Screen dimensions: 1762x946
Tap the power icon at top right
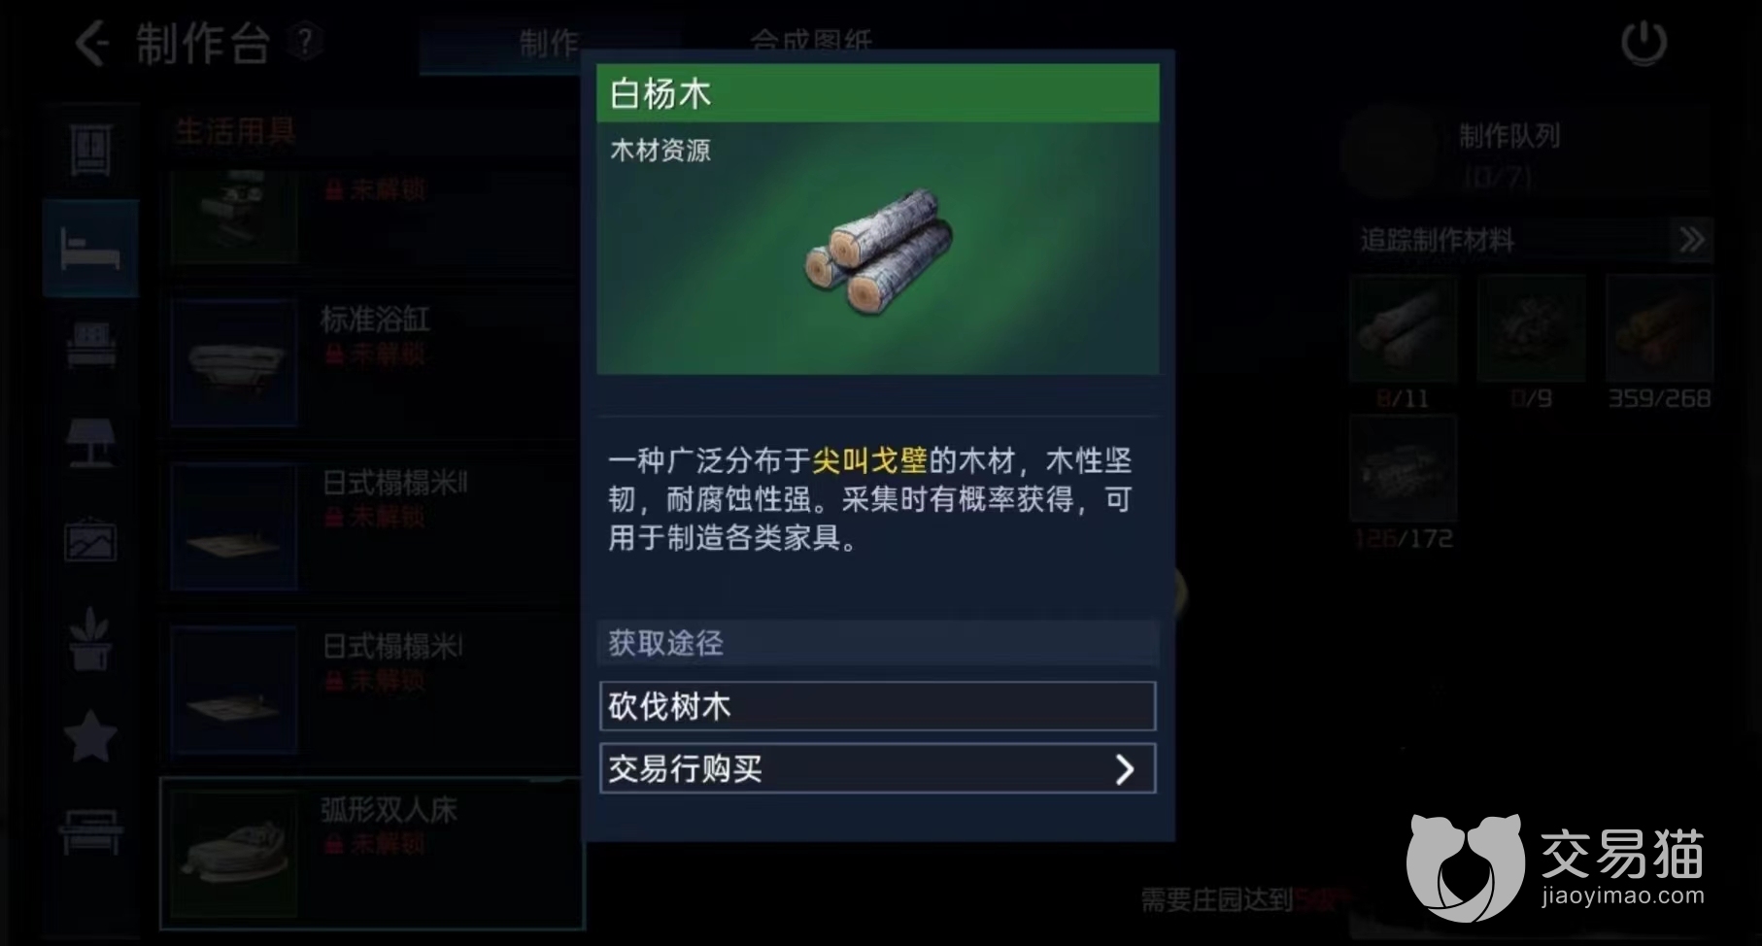point(1643,44)
